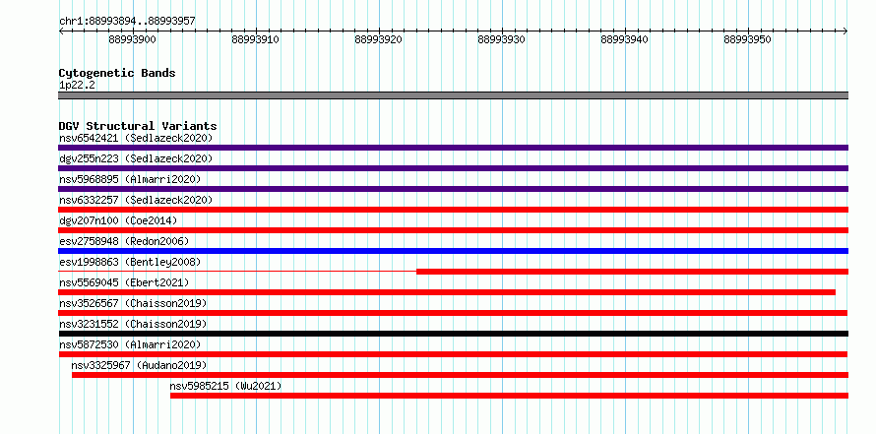Viewport: 876px width, 434px height.
Task: Select the nsv3526567 (Chaisson2019) label
Action: pos(133,303)
